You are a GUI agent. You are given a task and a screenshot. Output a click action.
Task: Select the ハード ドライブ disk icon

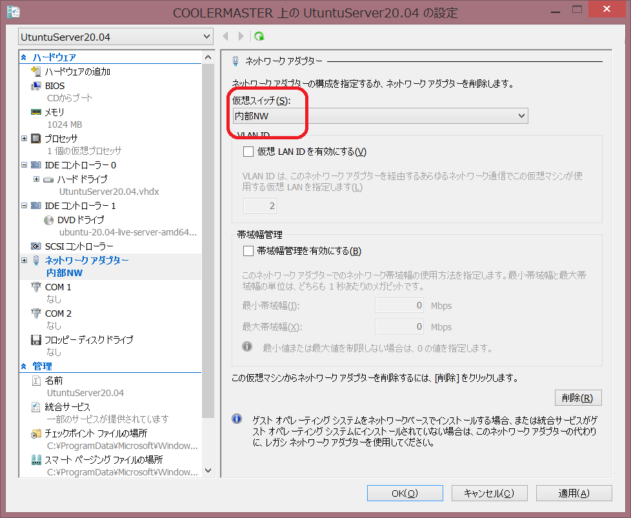point(48,179)
